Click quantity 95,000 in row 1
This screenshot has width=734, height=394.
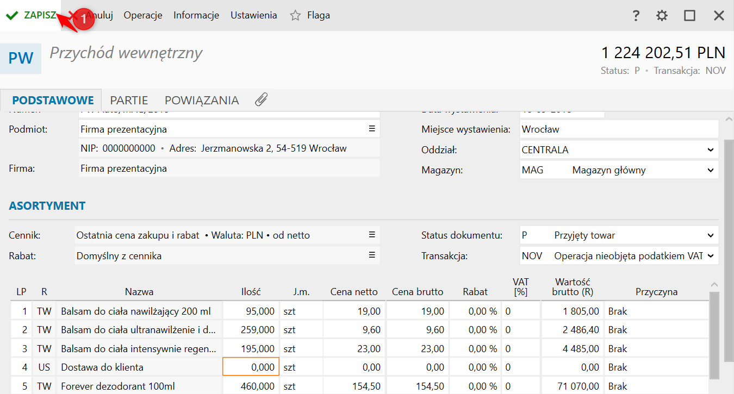coord(251,311)
